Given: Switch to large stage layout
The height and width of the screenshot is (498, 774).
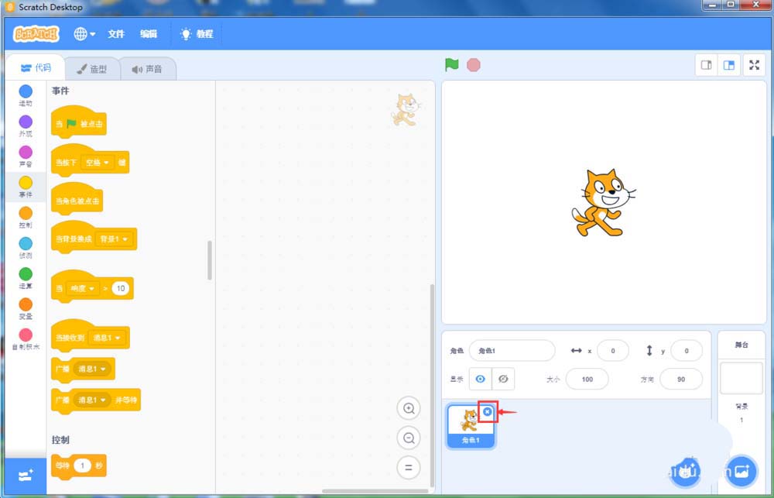Looking at the screenshot, I should click(728, 65).
